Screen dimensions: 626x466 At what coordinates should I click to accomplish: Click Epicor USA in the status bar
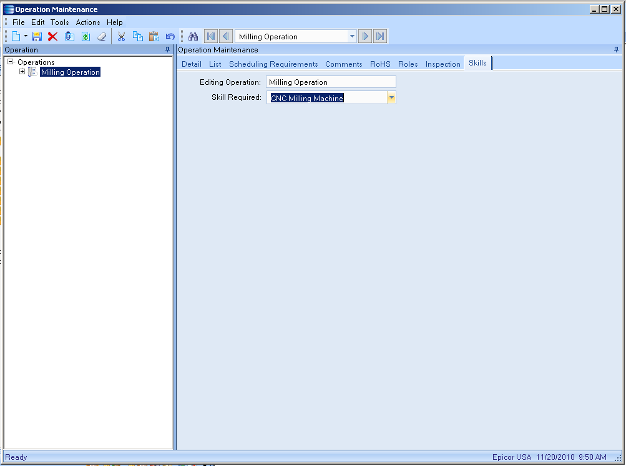tap(512, 457)
